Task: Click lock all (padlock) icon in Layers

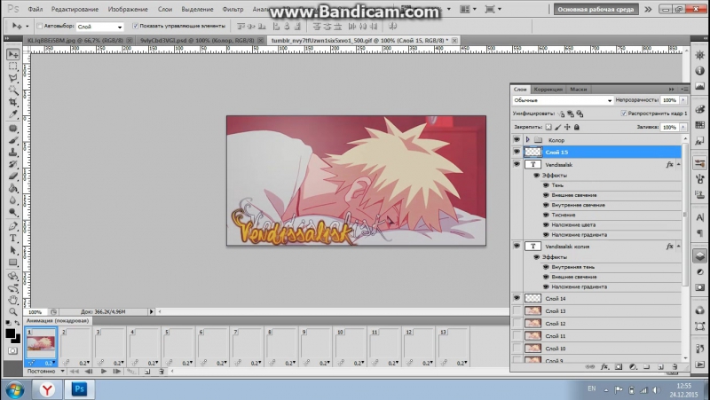Action: (x=576, y=127)
